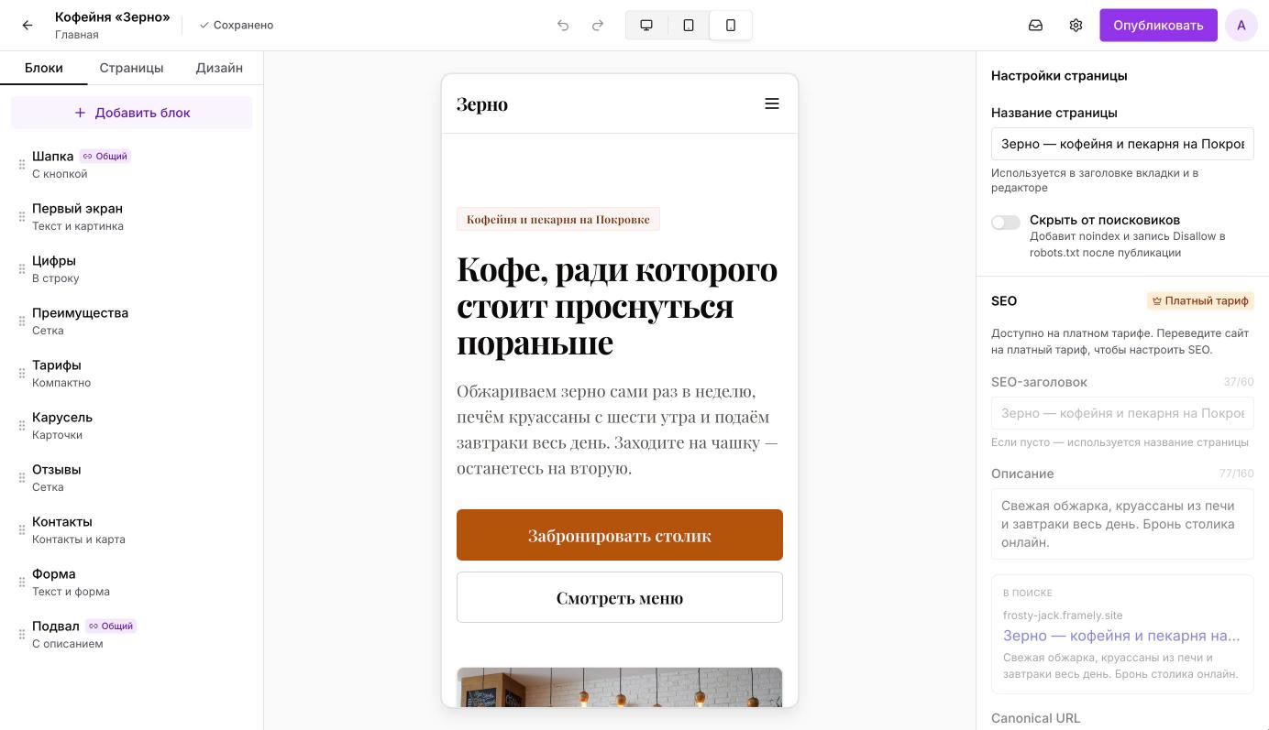Select the Первый экран block row
This screenshot has height=730, width=1269.
pyautogui.click(x=131, y=217)
